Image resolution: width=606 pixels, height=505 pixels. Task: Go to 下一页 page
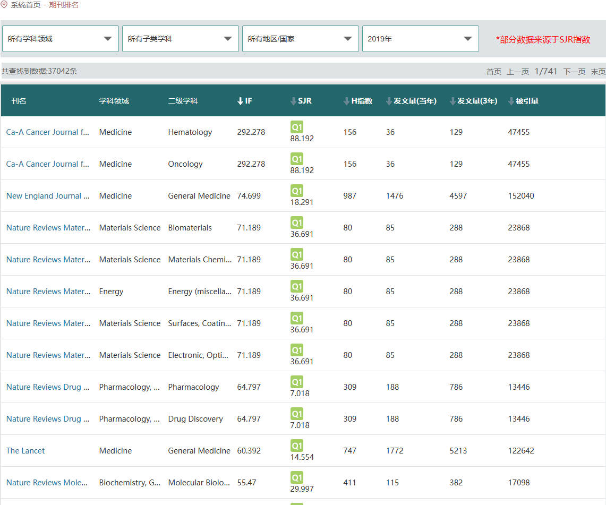(x=574, y=72)
